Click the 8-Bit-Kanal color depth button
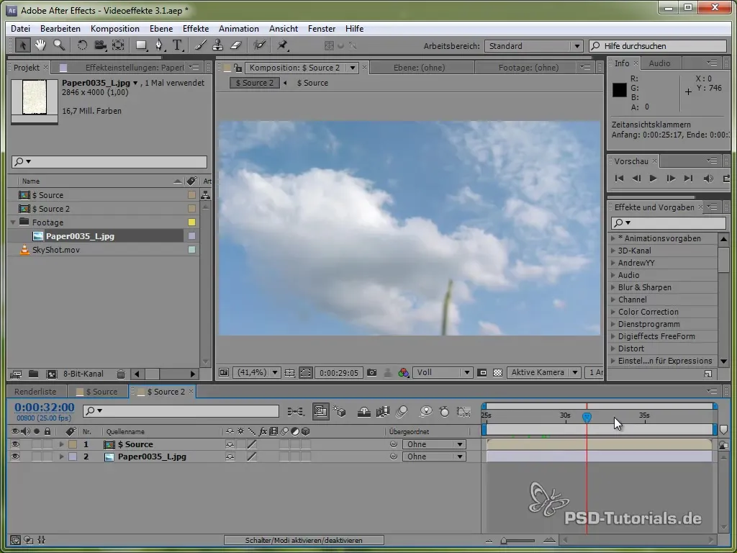The height and width of the screenshot is (553, 737). 83,374
